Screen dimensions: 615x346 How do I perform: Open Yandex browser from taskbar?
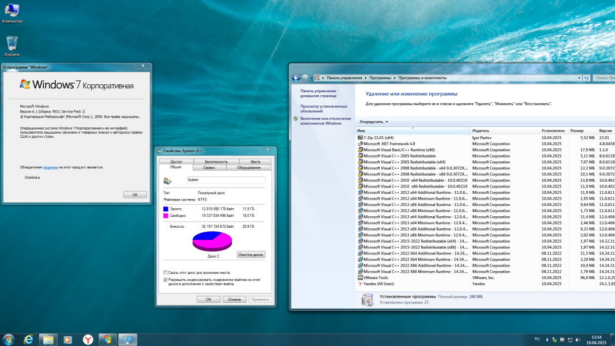click(88, 339)
